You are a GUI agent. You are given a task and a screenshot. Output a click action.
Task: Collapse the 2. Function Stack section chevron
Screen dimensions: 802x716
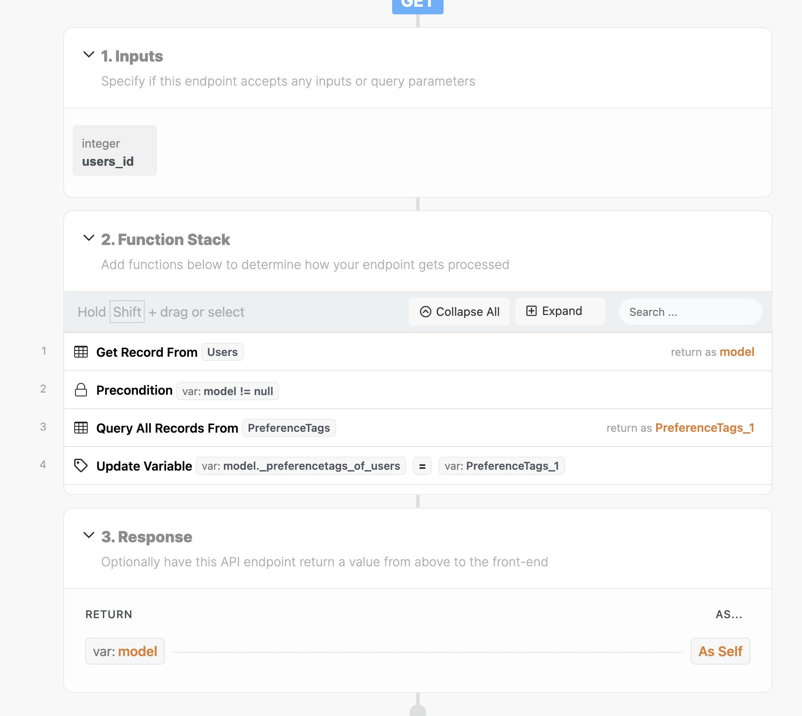pyautogui.click(x=89, y=238)
